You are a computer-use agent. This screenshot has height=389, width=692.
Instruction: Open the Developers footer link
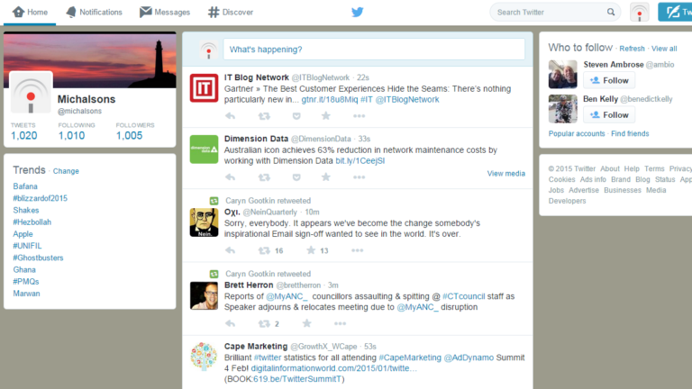click(x=567, y=201)
